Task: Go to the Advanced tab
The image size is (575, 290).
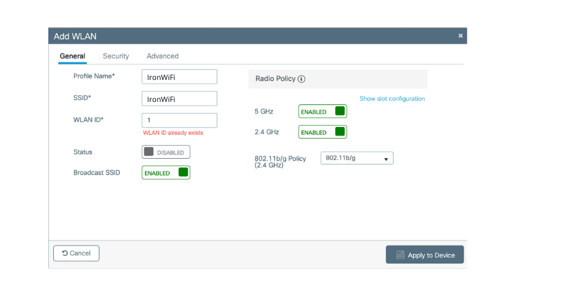Action: [x=162, y=56]
